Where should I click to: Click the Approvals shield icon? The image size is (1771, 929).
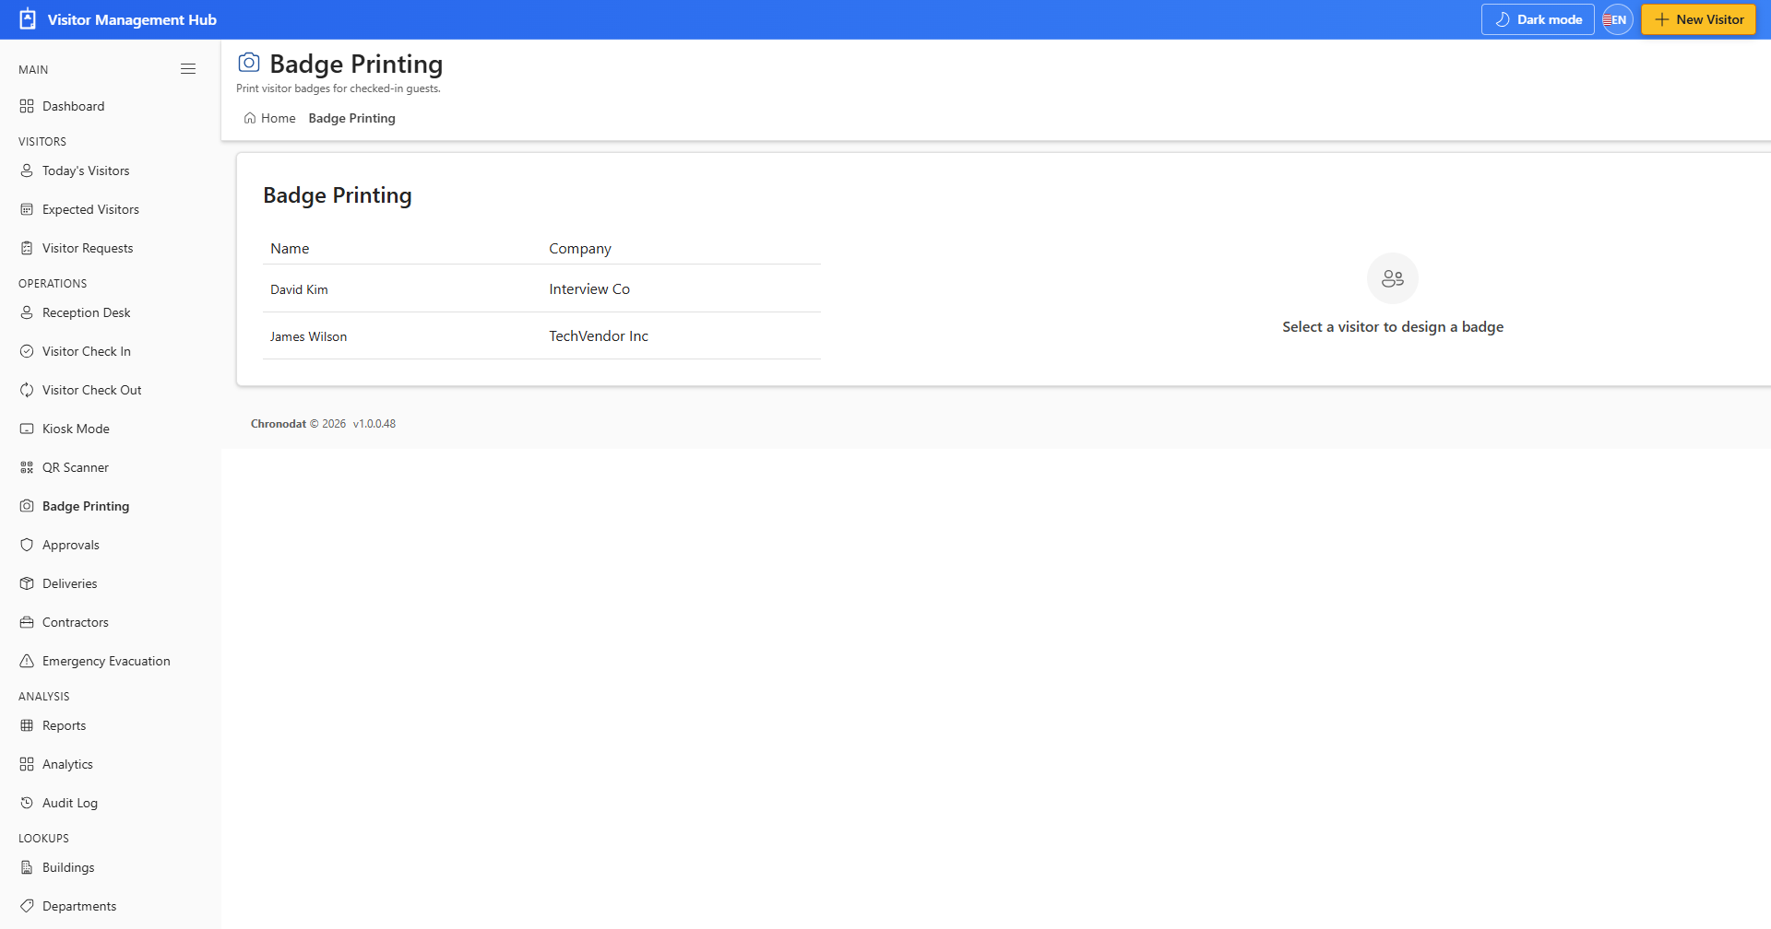[27, 545]
